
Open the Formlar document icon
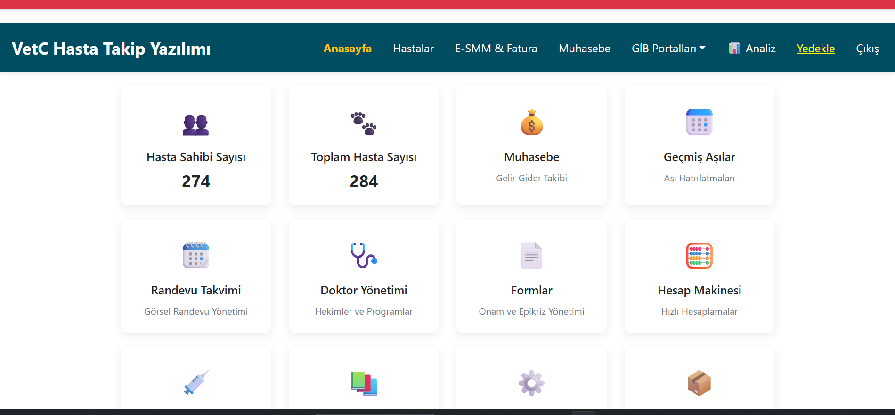[531, 255]
